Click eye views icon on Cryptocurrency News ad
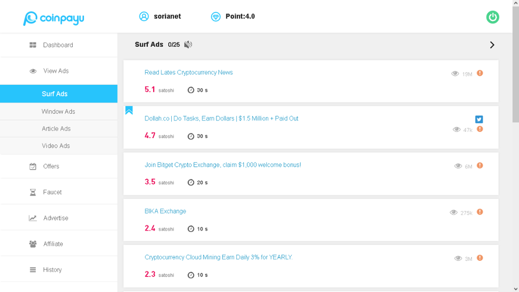 pyautogui.click(x=455, y=74)
